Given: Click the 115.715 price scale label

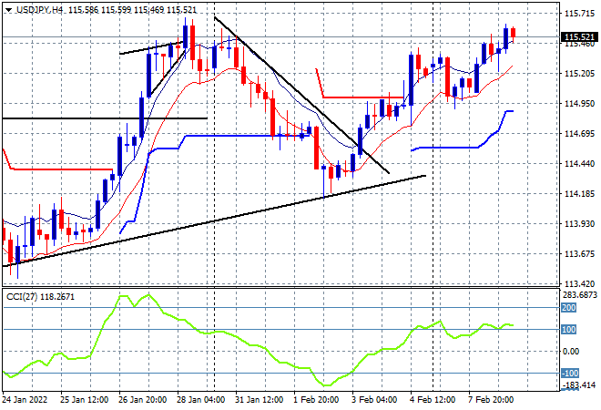Looking at the screenshot, I should click(579, 14).
